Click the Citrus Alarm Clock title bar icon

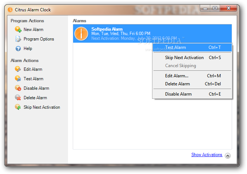(10, 10)
